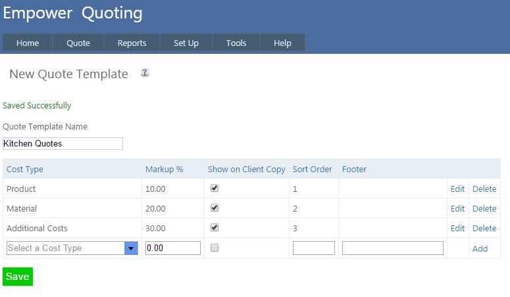Image resolution: width=510 pixels, height=297 pixels.
Task: Click Add link in the new row
Action: (480, 249)
